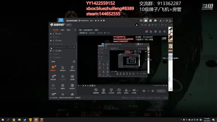Click the home icon in YY window

[x=146, y=21]
